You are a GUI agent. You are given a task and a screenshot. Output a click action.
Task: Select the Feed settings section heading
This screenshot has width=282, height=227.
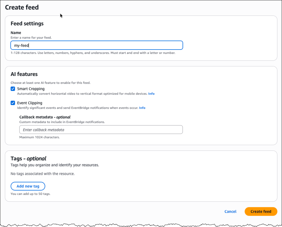click(x=27, y=23)
